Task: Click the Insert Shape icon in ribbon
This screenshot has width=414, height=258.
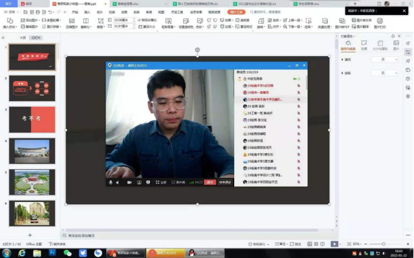Action: (10, 21)
